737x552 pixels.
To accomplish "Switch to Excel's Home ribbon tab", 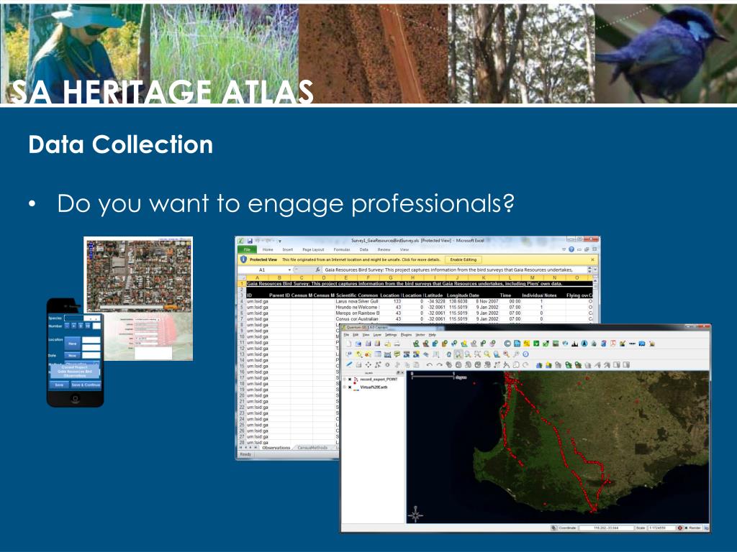I will 268,249.
